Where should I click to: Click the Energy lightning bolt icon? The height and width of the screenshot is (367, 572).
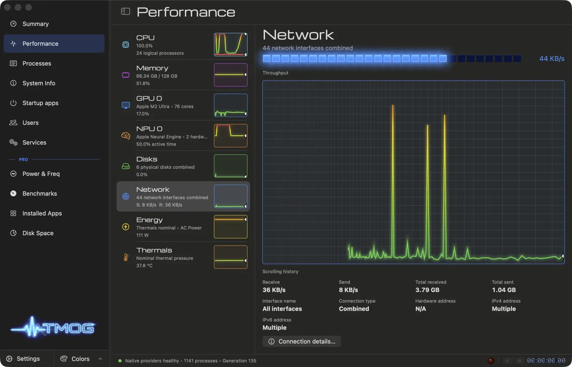pyautogui.click(x=125, y=227)
